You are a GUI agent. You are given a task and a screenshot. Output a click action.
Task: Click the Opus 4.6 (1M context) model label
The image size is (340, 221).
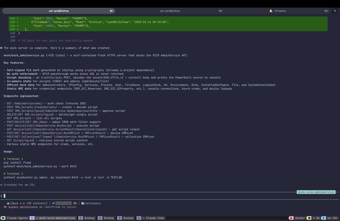tap(29, 203)
